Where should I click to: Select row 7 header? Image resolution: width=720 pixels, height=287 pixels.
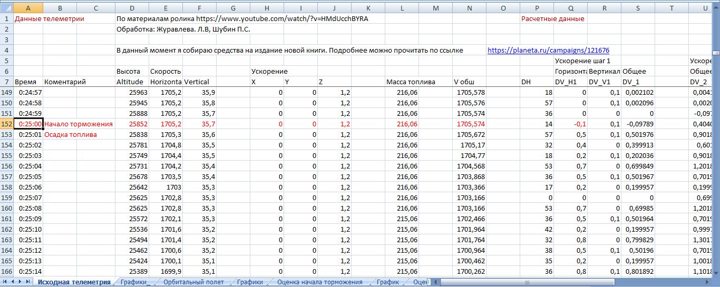coord(6,82)
